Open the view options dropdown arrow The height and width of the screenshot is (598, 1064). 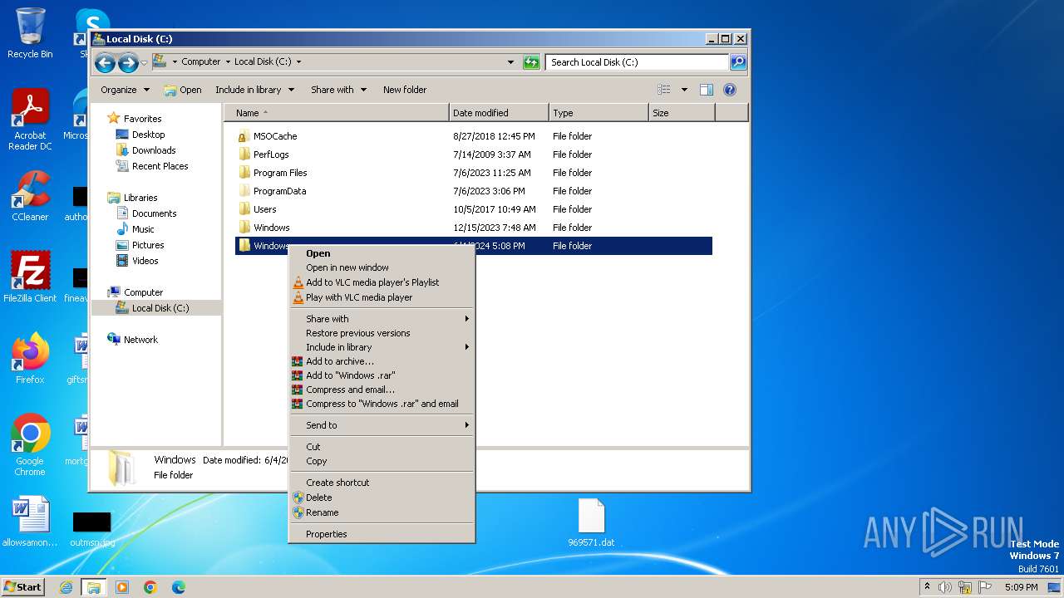tap(684, 90)
